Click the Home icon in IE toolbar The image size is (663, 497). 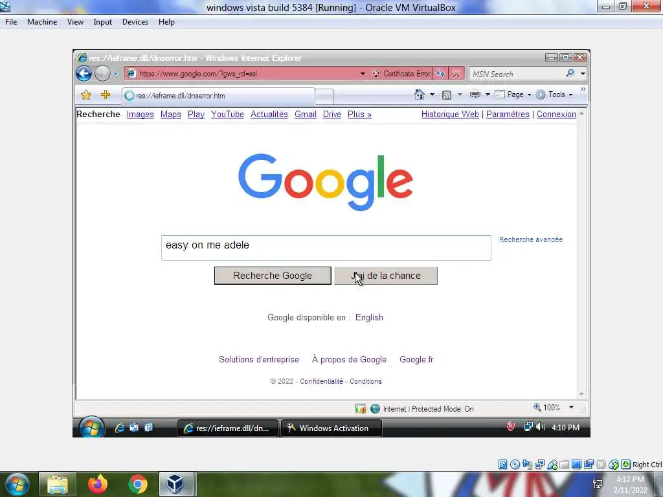[x=419, y=94]
